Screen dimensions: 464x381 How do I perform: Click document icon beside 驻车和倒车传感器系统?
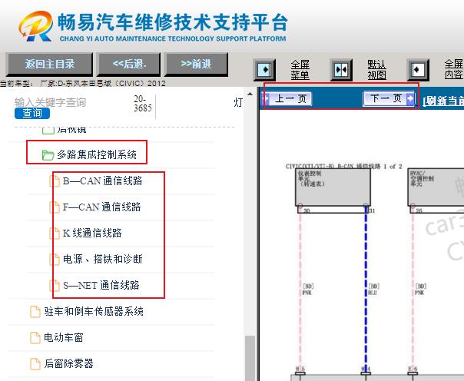point(35,312)
